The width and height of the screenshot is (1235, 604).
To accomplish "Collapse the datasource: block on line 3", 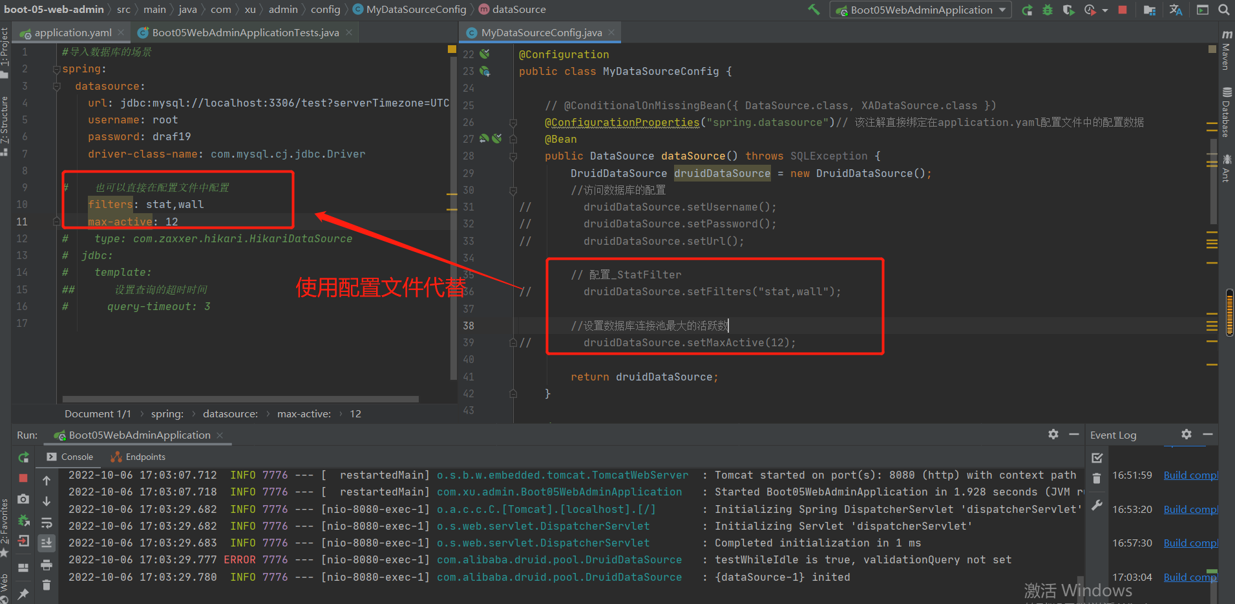I will click(57, 86).
